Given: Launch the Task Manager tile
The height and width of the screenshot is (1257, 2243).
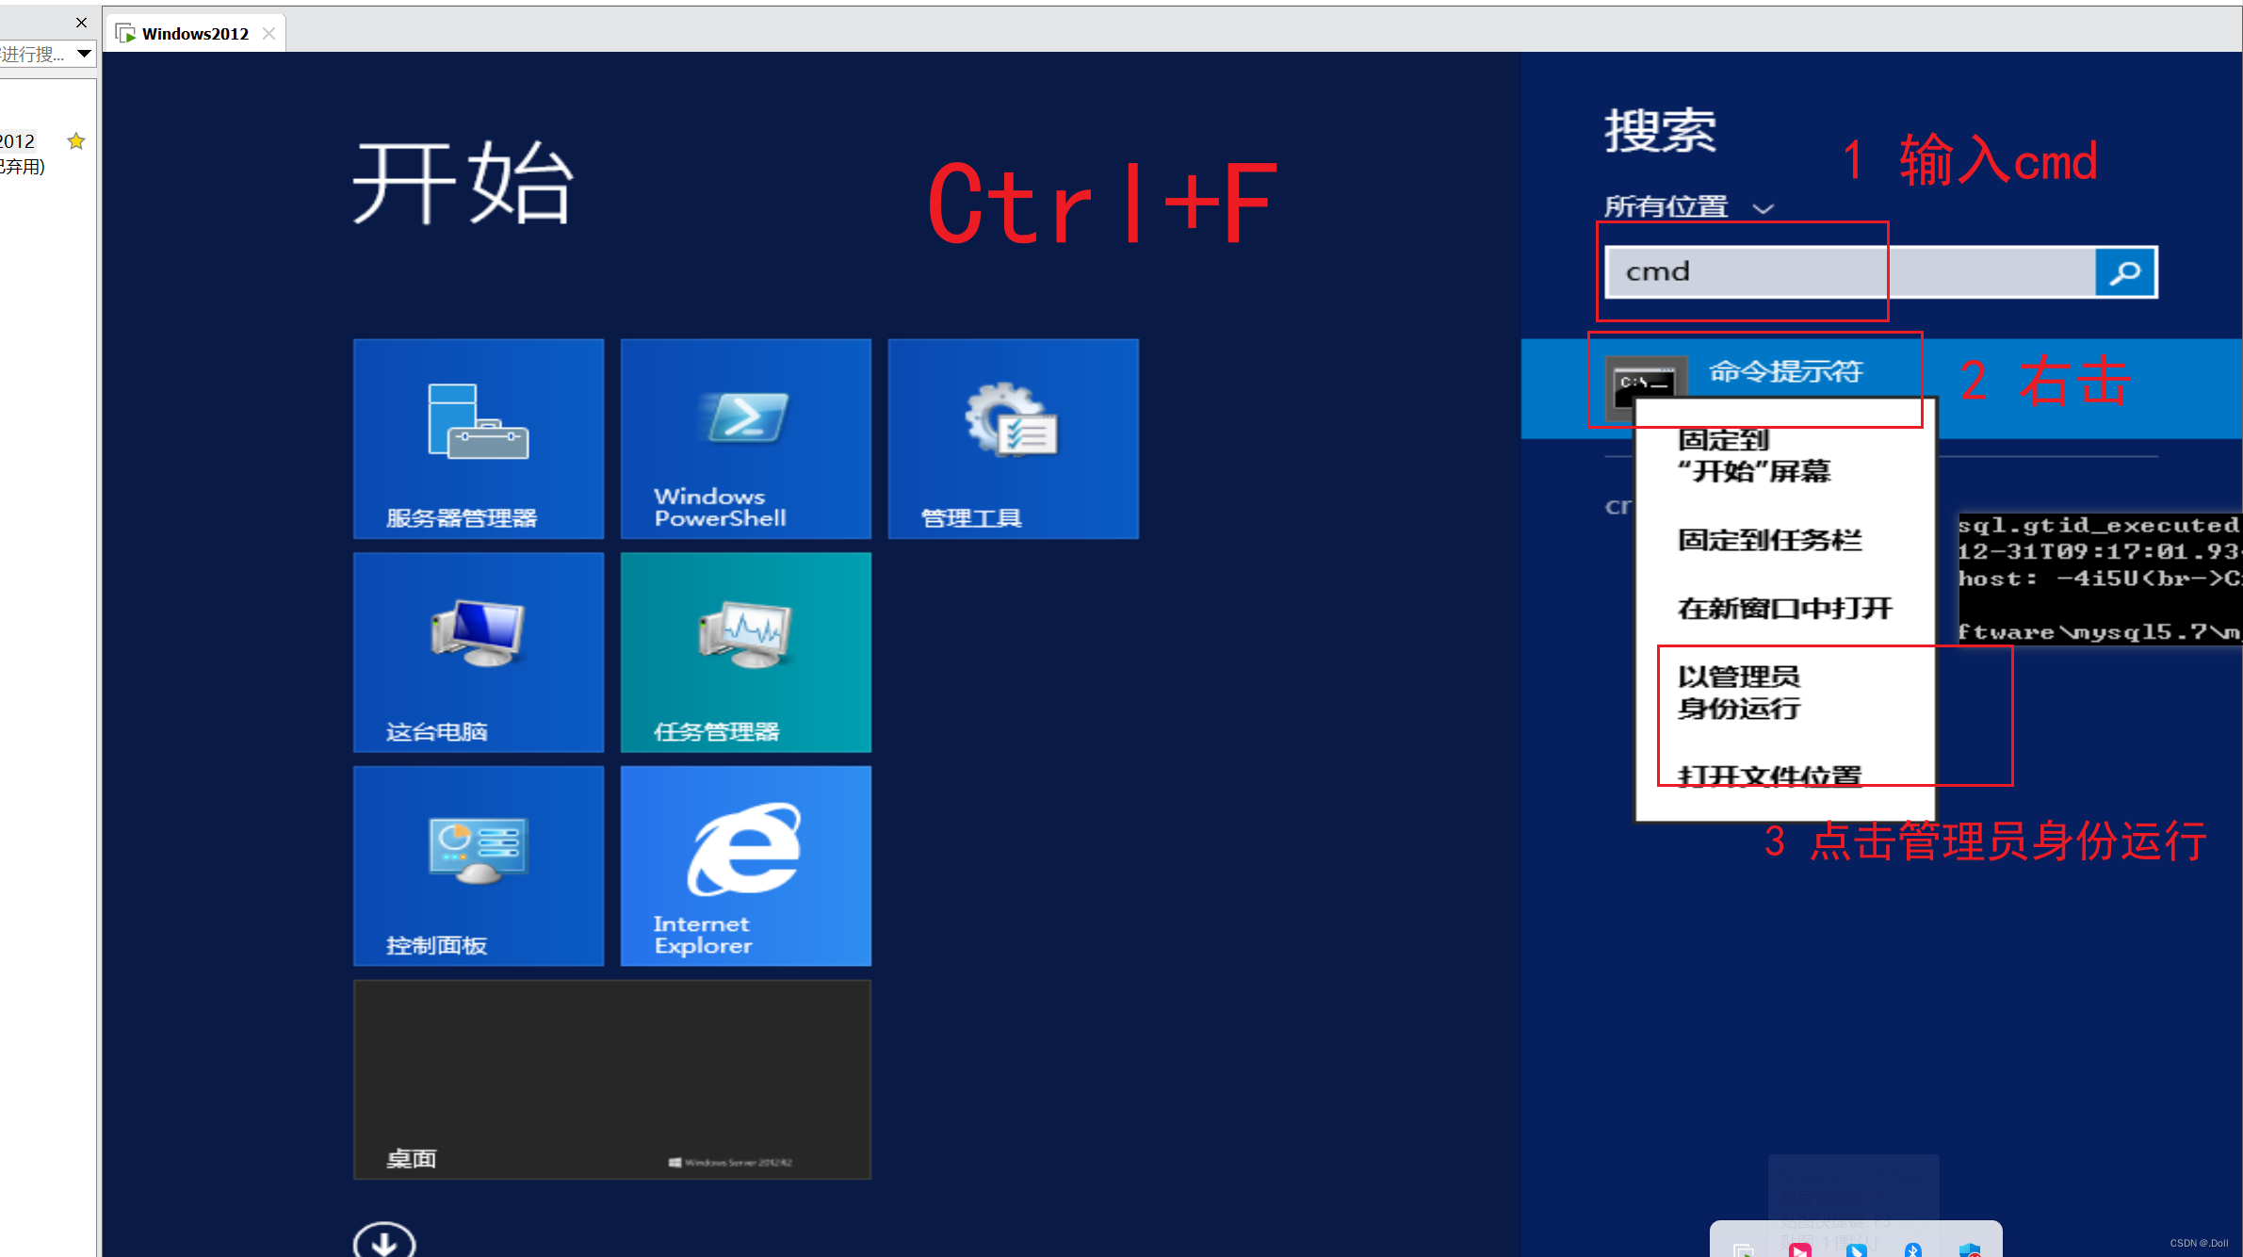Looking at the screenshot, I should click(745, 652).
